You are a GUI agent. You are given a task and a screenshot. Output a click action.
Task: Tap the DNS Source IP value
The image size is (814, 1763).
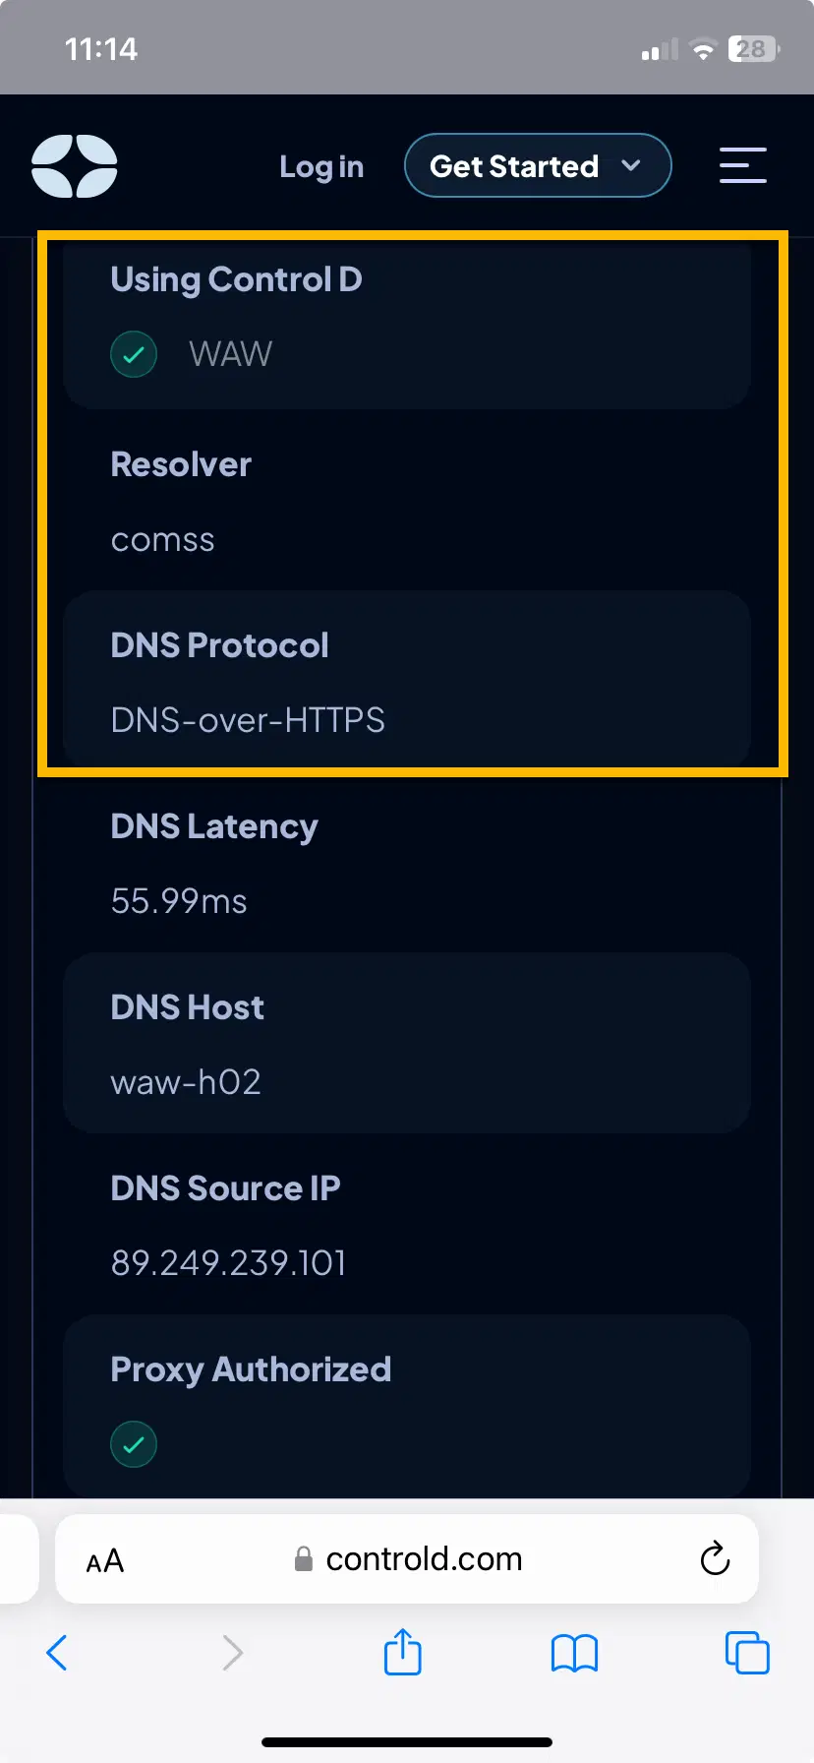coord(228,1263)
